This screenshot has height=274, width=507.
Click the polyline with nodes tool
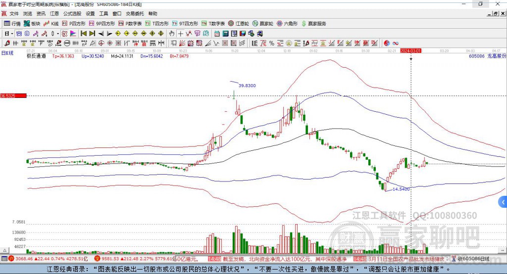click(x=189, y=34)
